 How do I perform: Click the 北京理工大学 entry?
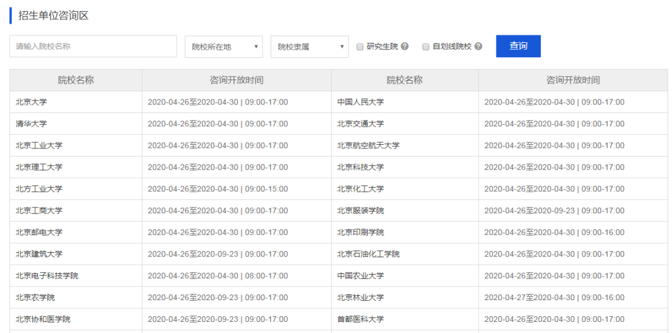pos(39,167)
